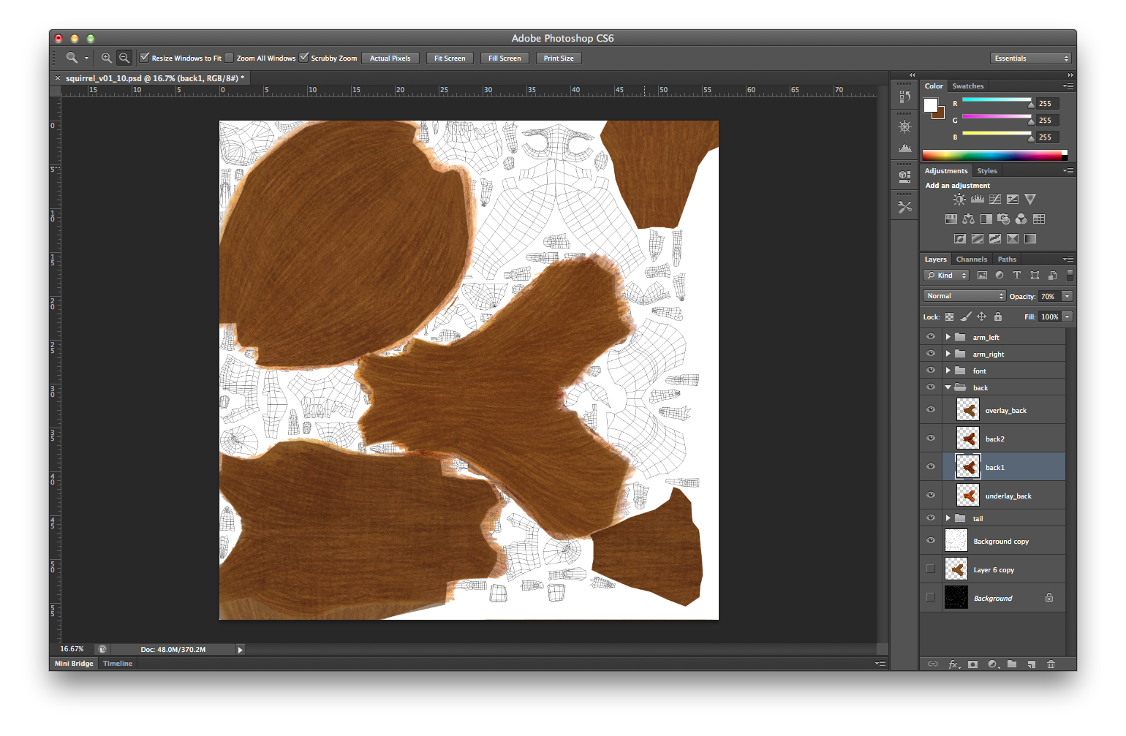Uncheck Resize Windows to Fit
The height and width of the screenshot is (736, 1126).
(x=145, y=58)
